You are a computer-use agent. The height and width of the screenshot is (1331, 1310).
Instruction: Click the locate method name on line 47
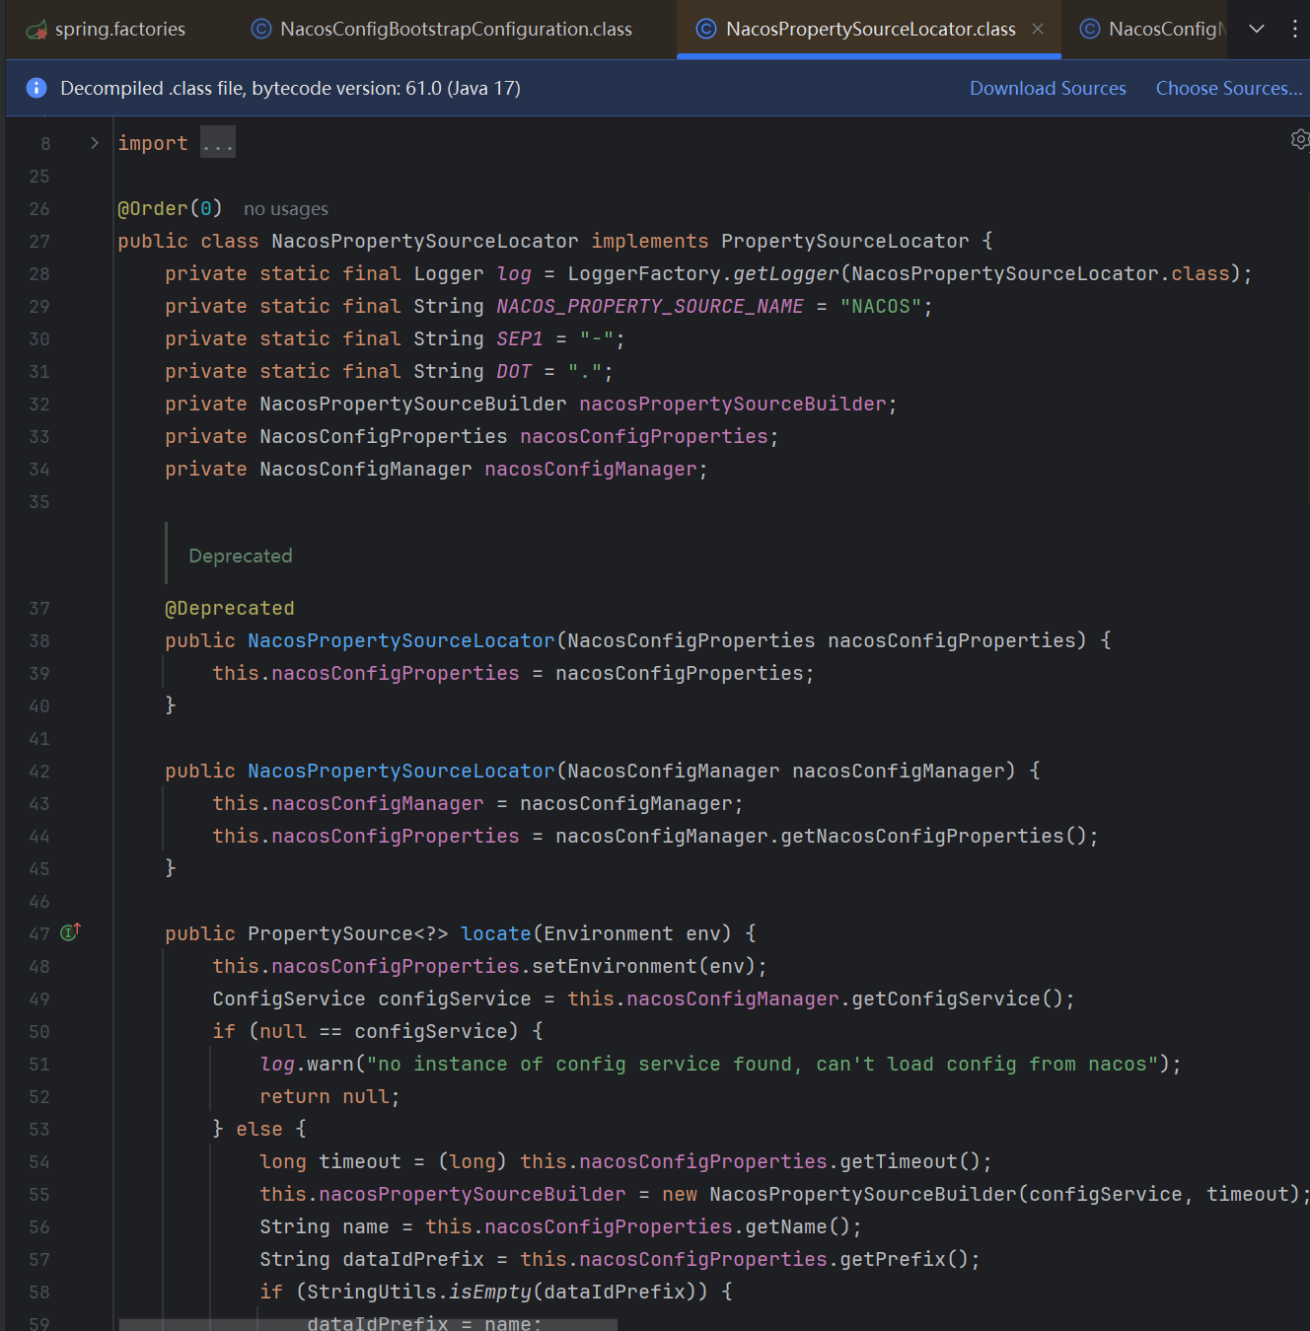click(495, 933)
